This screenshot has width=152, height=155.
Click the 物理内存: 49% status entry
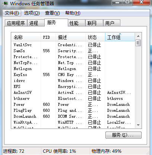point(107,151)
